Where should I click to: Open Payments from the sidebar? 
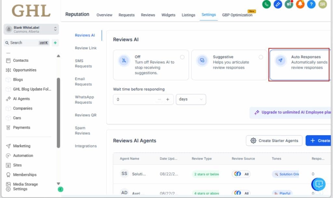pyautogui.click(x=20, y=127)
